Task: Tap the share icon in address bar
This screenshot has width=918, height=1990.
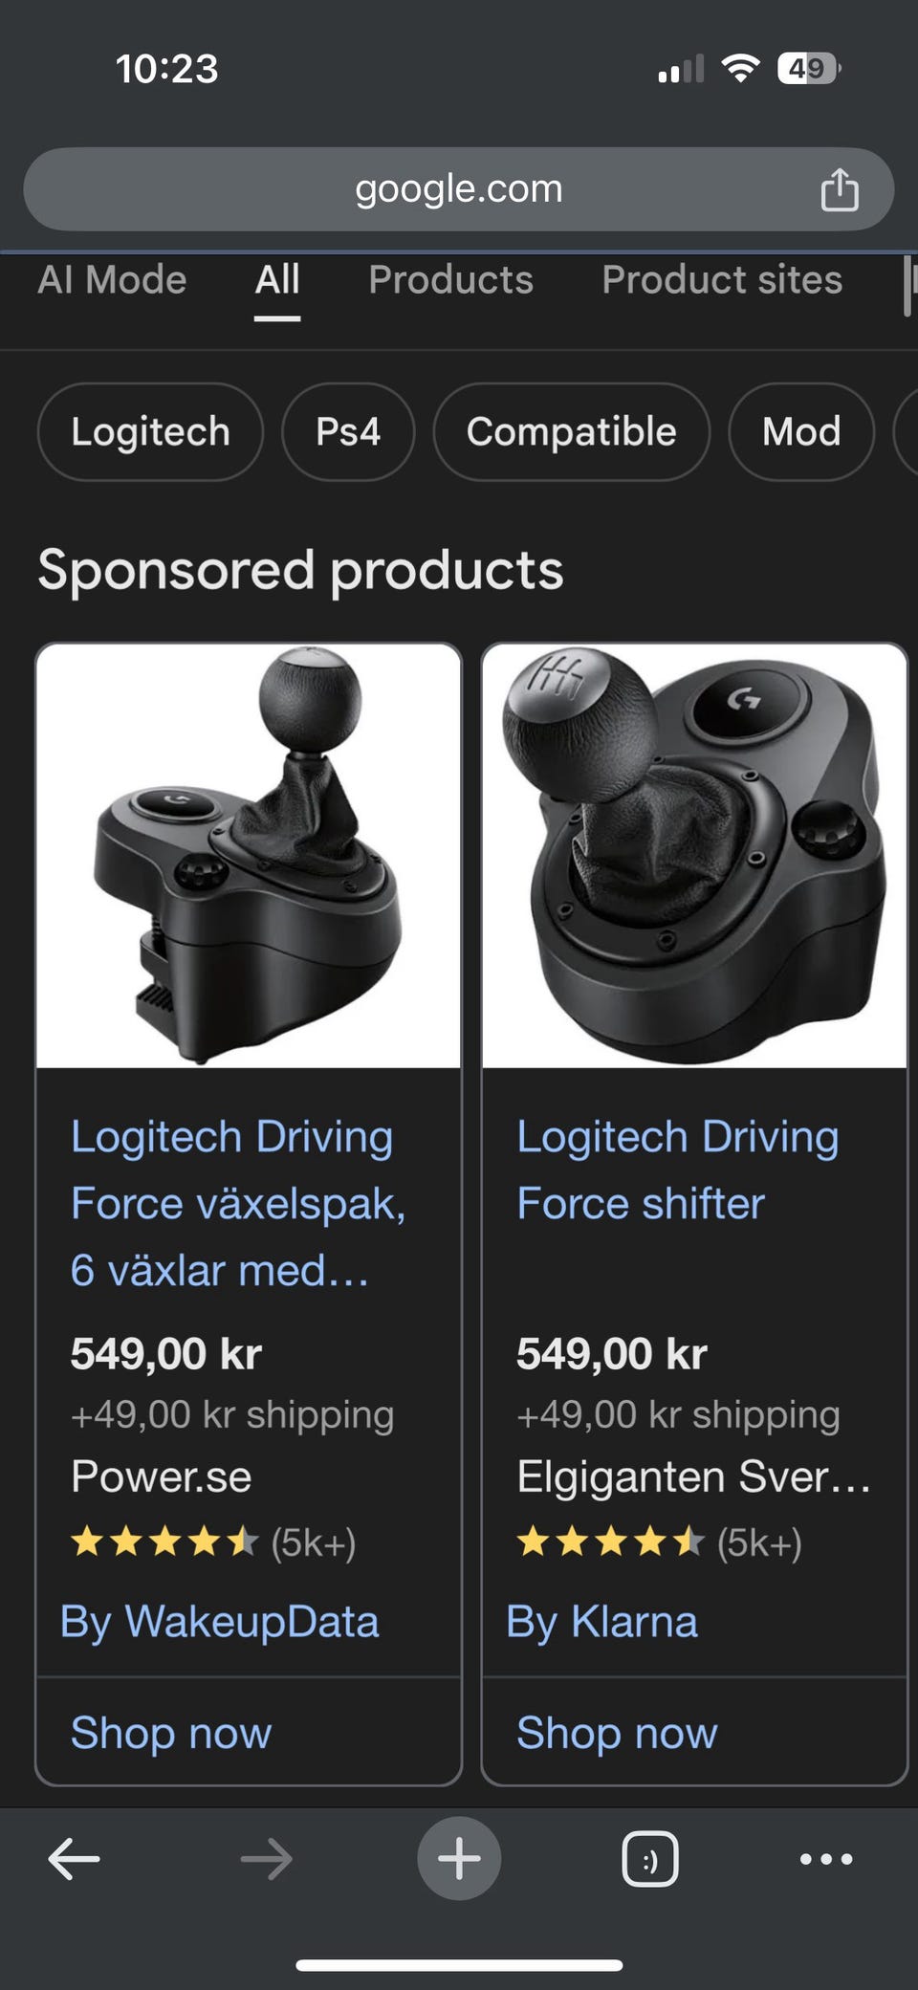Action: (840, 188)
